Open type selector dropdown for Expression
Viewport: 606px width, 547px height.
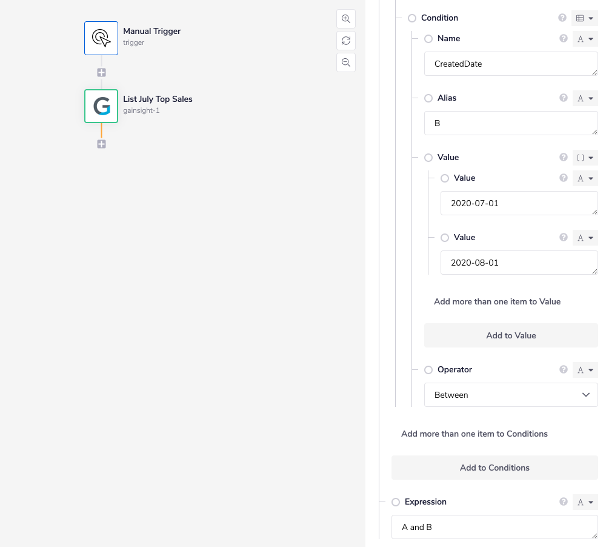(x=585, y=502)
